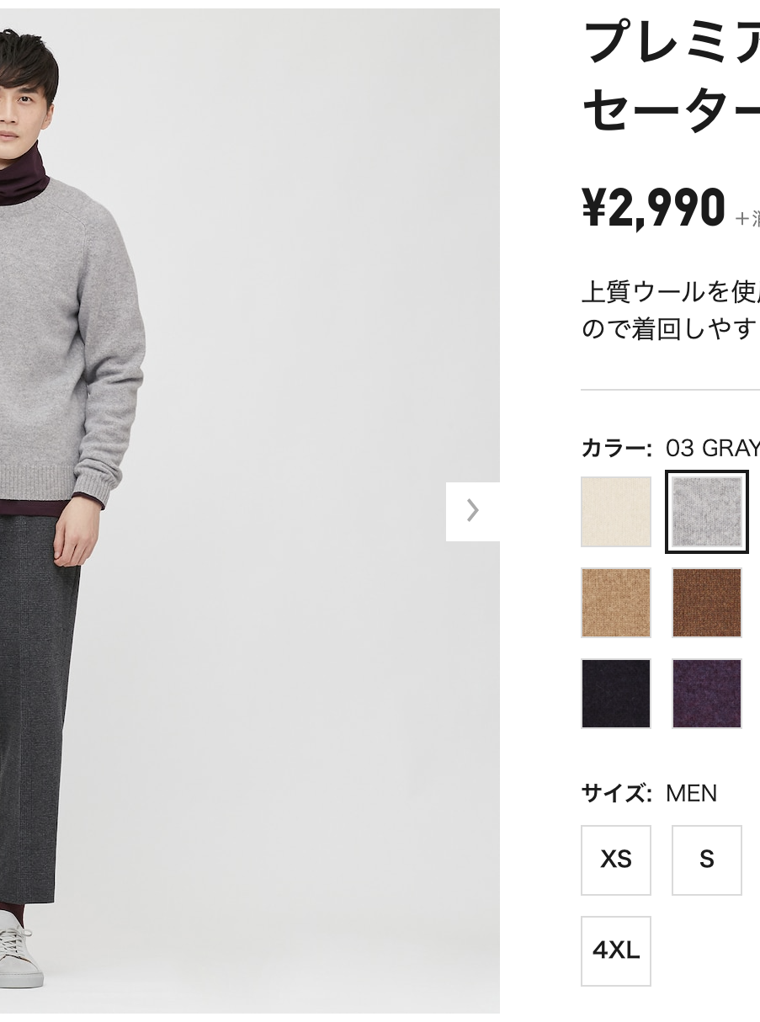Show the next product image with the arrow
This screenshot has width=760, height=1022.
tap(473, 511)
